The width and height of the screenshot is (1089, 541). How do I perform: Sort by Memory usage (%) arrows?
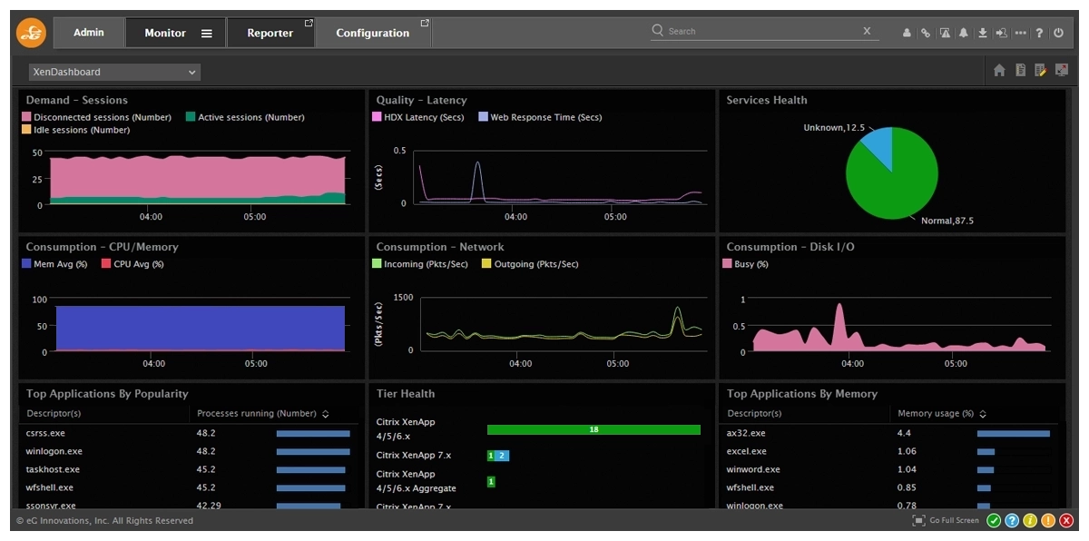point(983,414)
